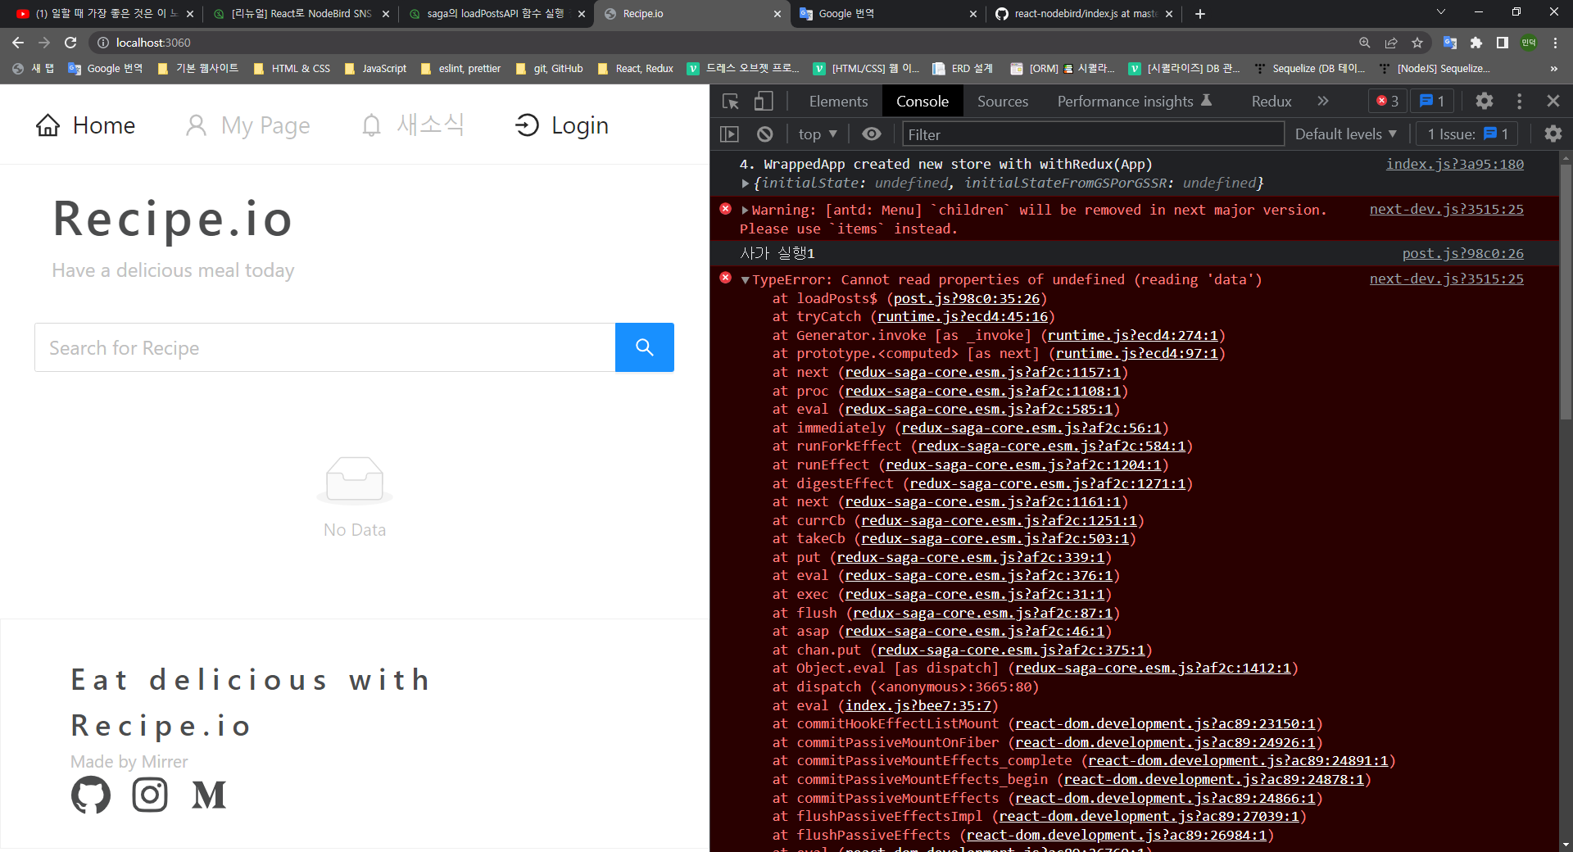
Task: Open the Default levels dropdown
Action: [x=1346, y=134]
